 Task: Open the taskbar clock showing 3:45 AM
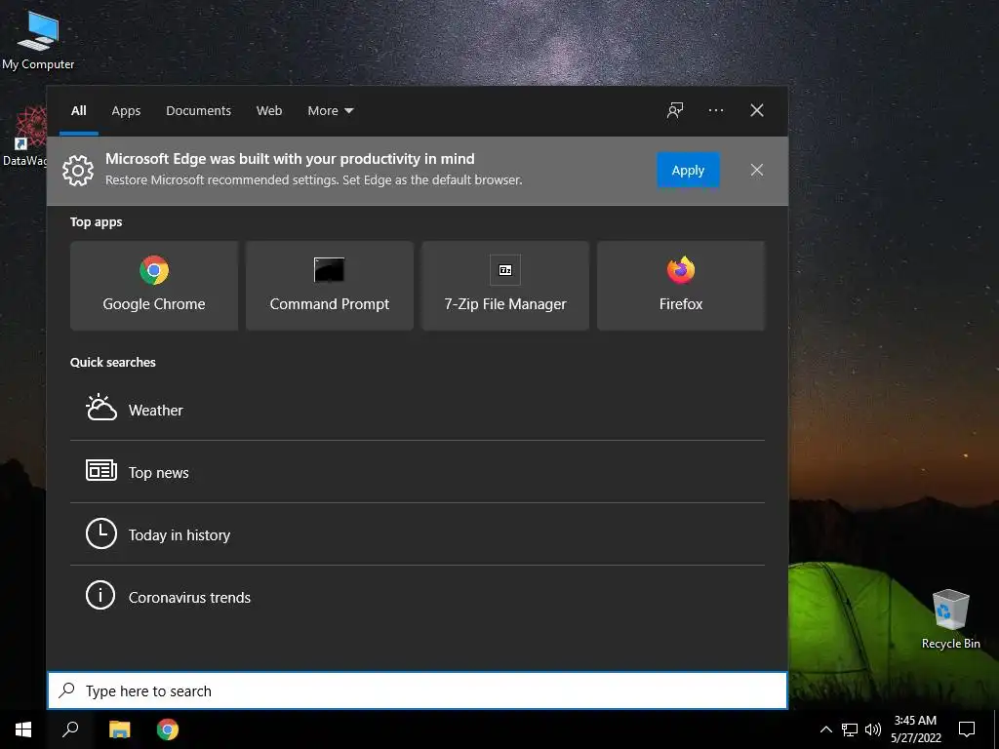pyautogui.click(x=915, y=729)
